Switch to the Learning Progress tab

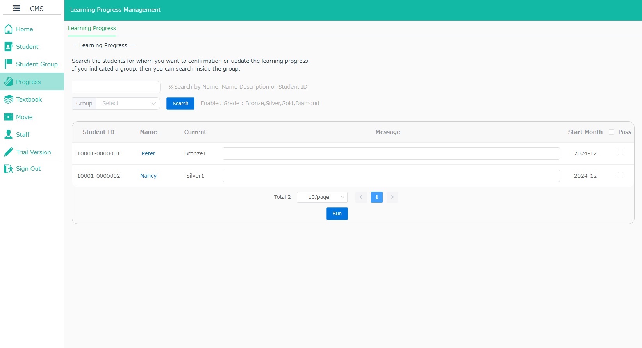(x=92, y=28)
